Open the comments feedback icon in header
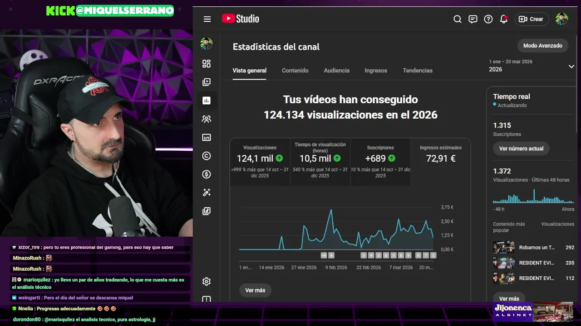Viewport: 581px width, 326px height. coord(473,19)
